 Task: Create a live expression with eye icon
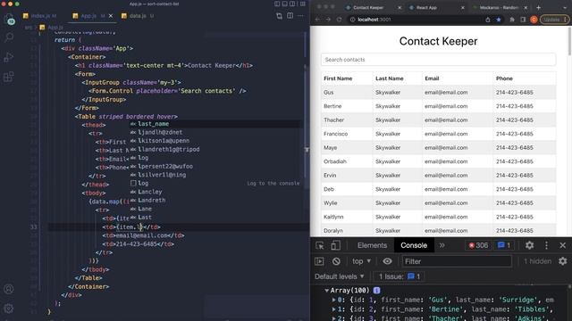tap(387, 261)
